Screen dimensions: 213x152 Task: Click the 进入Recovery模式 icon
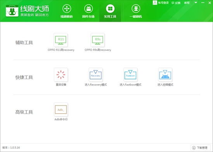point(96,75)
